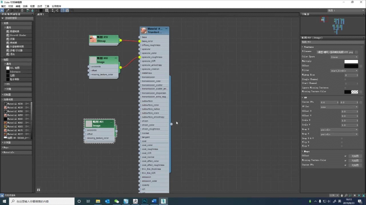Screen dimensions: 366x205
Task: Click the Custom UVs map slot button
Action: 355,165
